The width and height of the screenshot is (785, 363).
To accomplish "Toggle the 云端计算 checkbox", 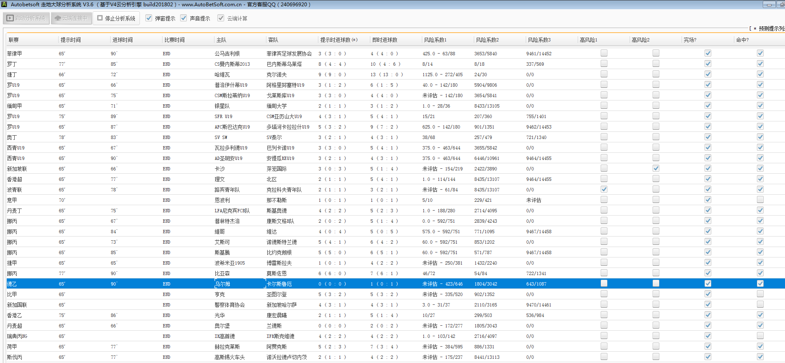I will tap(221, 18).
